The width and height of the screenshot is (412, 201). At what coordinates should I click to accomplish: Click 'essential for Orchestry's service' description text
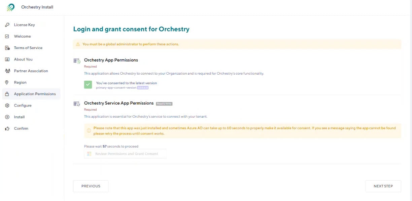coord(145,117)
